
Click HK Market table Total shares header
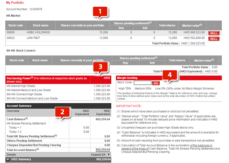click(x=167, y=25)
